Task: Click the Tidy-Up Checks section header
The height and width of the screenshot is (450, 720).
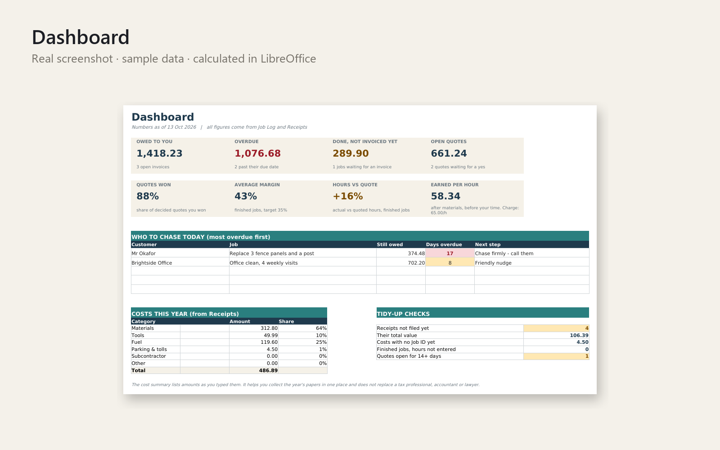Action: (x=482, y=313)
